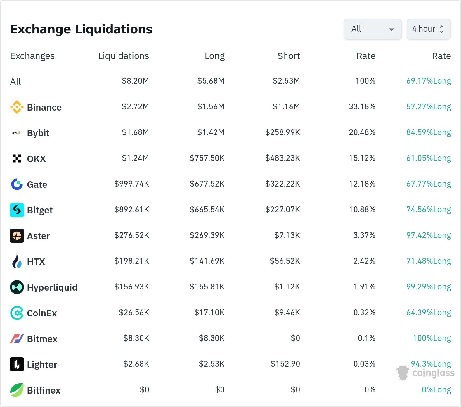Image resolution: width=461 pixels, height=407 pixels.
Task: Click the HTX flame logo icon
Action: pos(17,261)
